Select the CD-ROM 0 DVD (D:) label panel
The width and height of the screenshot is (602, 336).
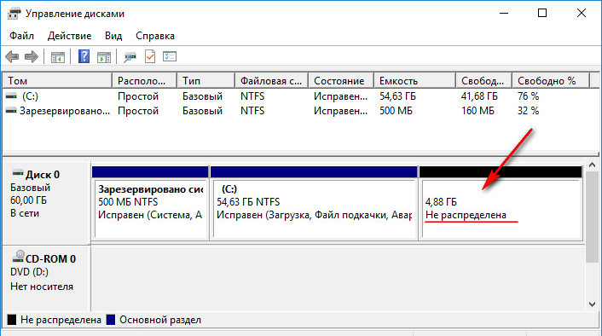(x=46, y=278)
